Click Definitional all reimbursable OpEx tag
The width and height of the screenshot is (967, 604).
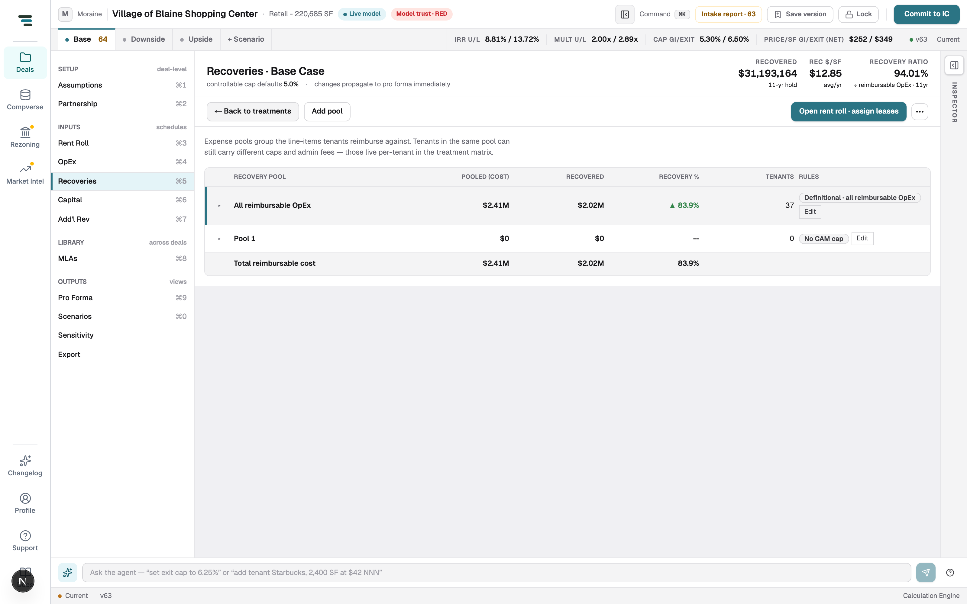point(859,198)
